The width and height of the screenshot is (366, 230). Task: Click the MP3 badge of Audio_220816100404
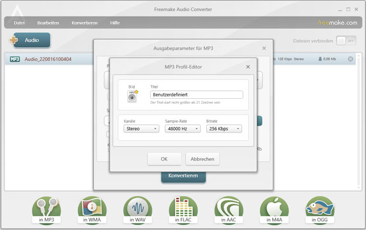click(15, 59)
